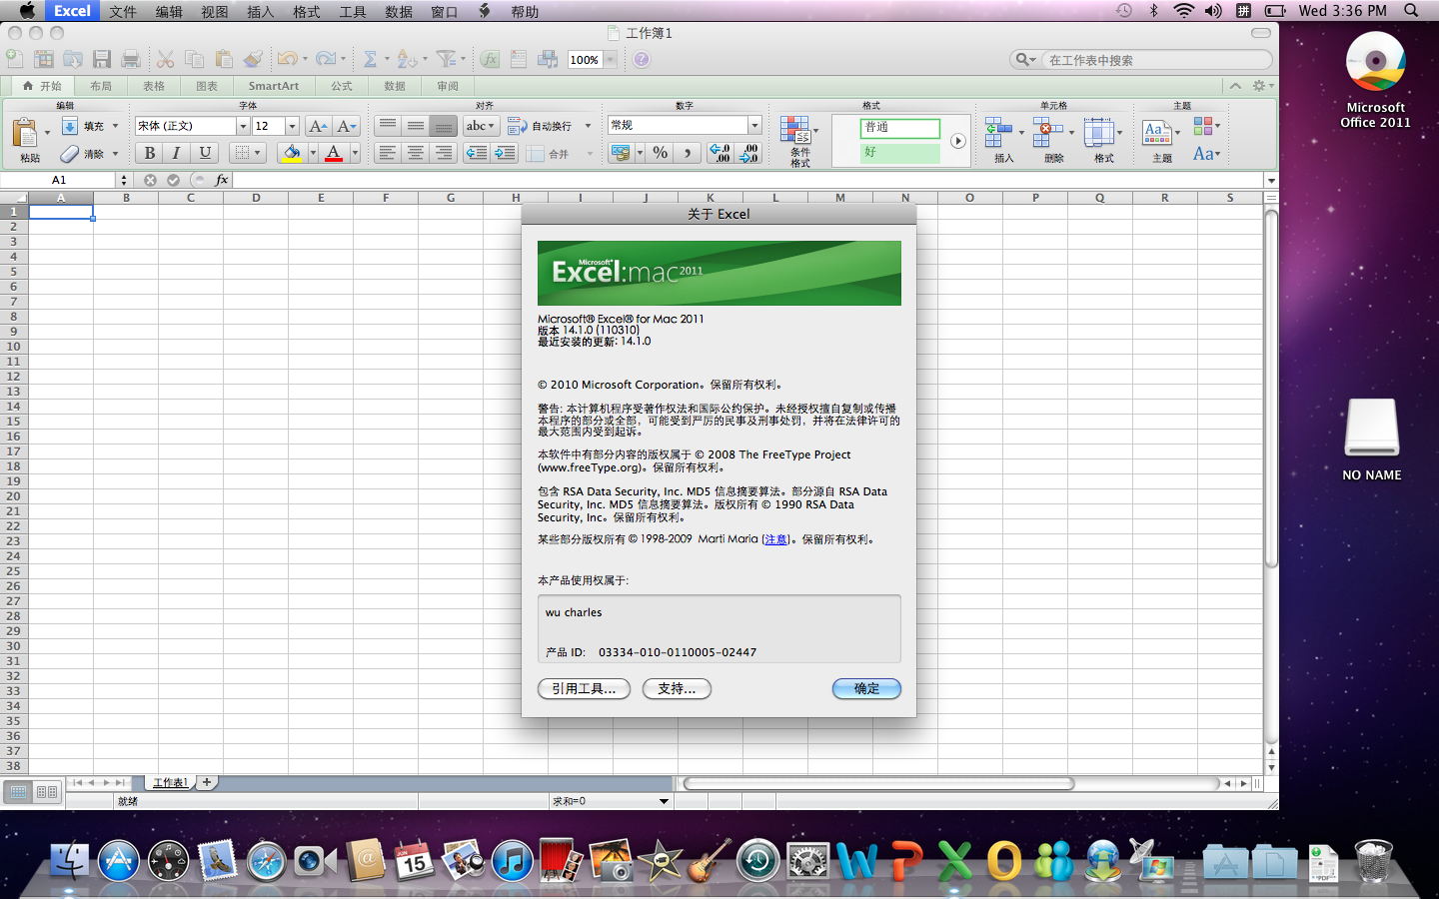Screen dimensions: 1439x899
Task: Click the media browser icon
Action: pyautogui.click(x=548, y=60)
